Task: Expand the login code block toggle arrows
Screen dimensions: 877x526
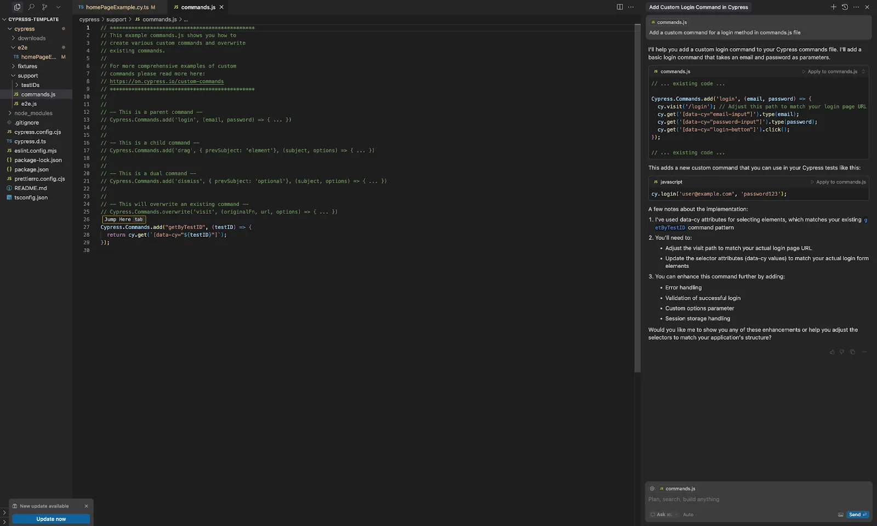Action: 863,71
